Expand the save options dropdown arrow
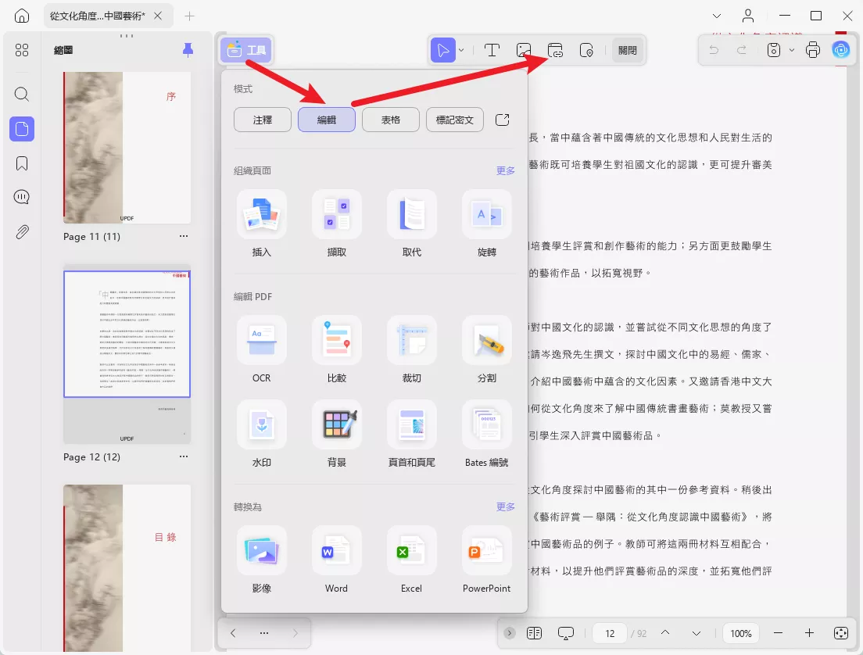 (791, 50)
